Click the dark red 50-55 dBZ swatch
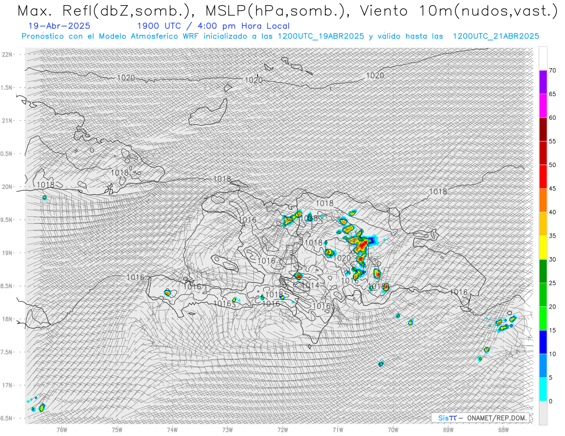This screenshot has width=565, height=436. pos(543,153)
